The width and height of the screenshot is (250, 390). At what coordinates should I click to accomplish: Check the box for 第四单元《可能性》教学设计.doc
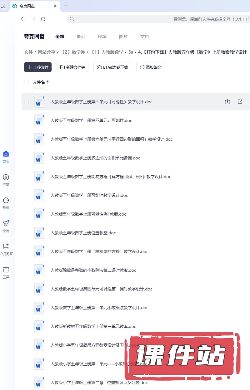pyautogui.click(x=26, y=102)
